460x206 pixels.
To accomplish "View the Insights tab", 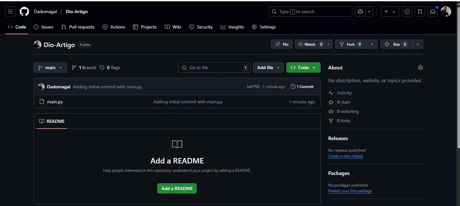I will pos(232,27).
